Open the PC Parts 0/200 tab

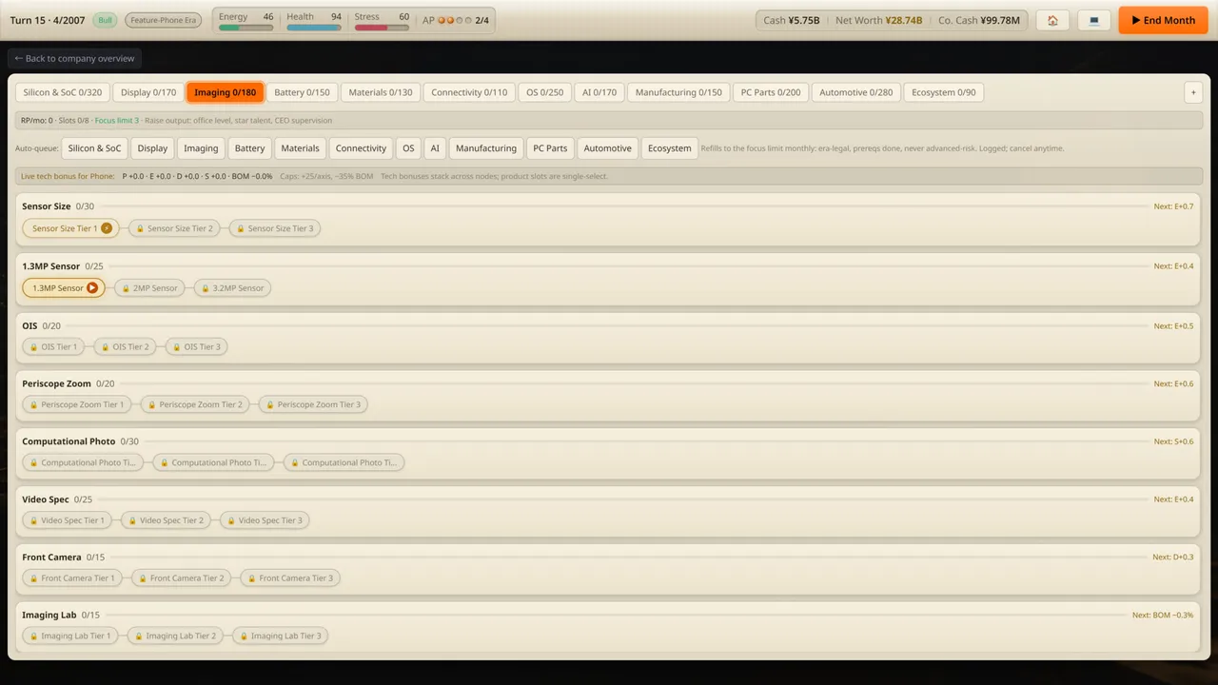point(771,92)
